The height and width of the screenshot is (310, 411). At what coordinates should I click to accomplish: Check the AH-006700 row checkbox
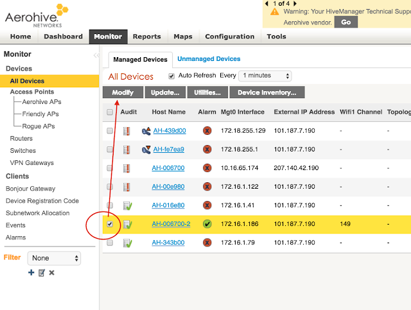110,168
